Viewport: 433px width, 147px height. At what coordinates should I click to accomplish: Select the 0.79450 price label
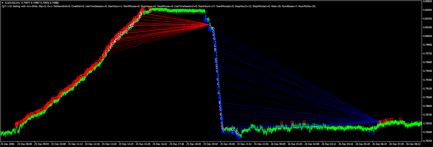(427, 71)
